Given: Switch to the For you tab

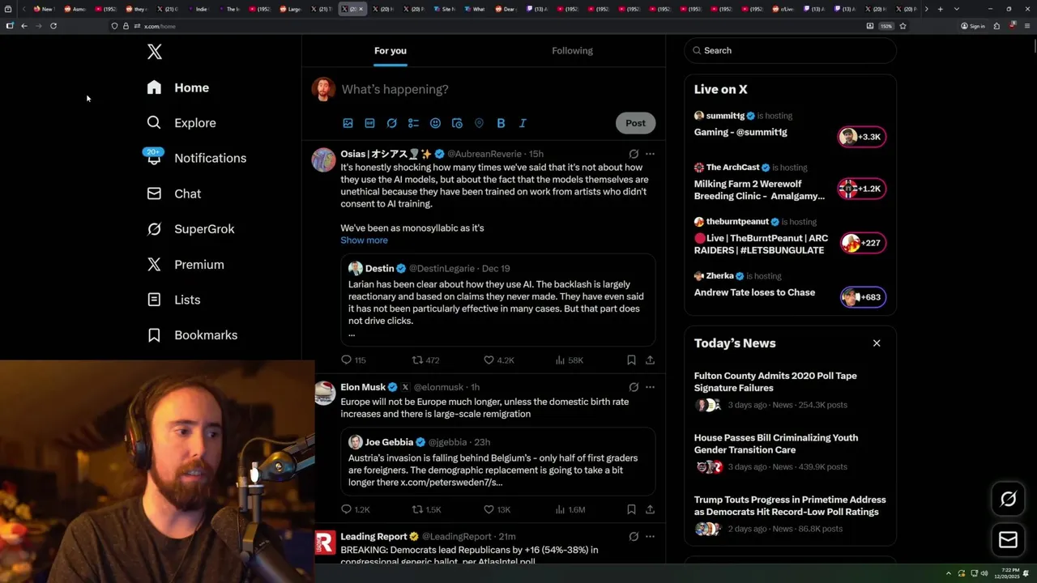Looking at the screenshot, I should click(390, 50).
